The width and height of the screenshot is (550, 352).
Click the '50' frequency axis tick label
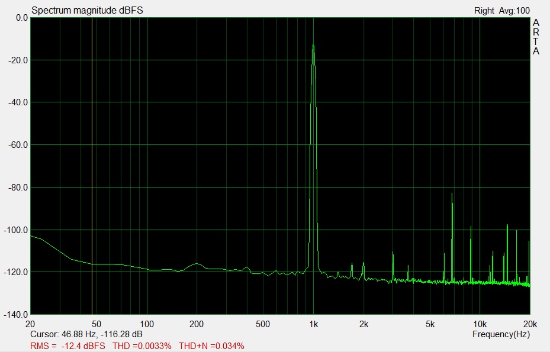[x=96, y=324]
